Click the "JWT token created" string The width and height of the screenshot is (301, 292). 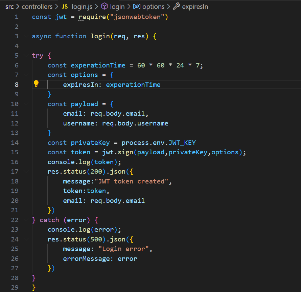click(x=131, y=181)
